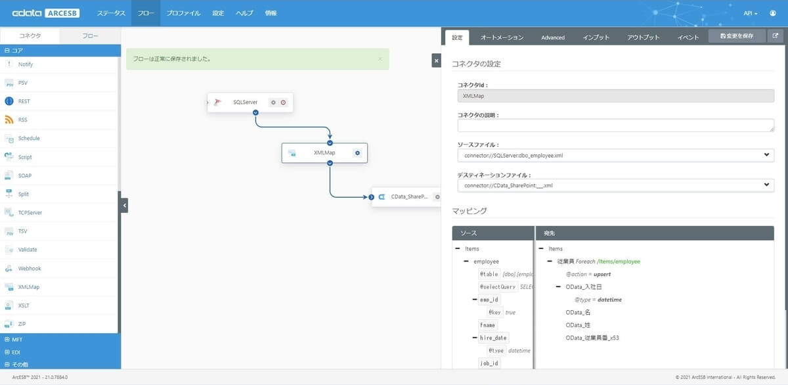Click the CData_SharePoint node logo icon
The width and height of the screenshot is (788, 385).
click(x=382, y=196)
